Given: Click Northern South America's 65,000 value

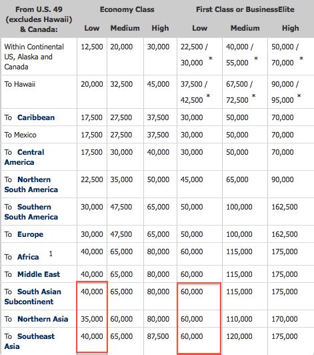Looking at the screenshot, I should [237, 180].
